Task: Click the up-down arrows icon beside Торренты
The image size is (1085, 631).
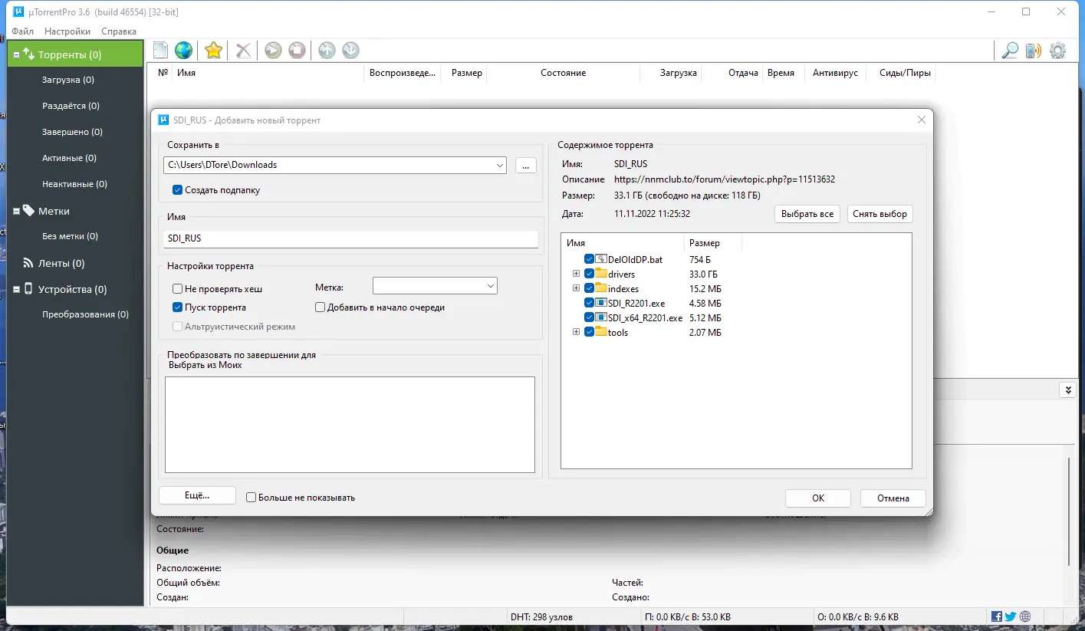Action: point(29,54)
